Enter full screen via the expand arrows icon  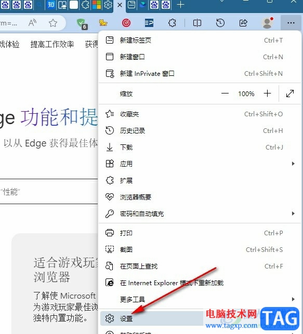[x=290, y=93]
